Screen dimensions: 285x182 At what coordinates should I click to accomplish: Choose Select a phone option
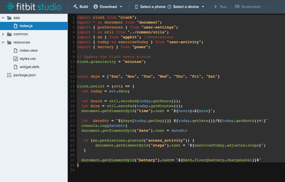(x=153, y=7)
